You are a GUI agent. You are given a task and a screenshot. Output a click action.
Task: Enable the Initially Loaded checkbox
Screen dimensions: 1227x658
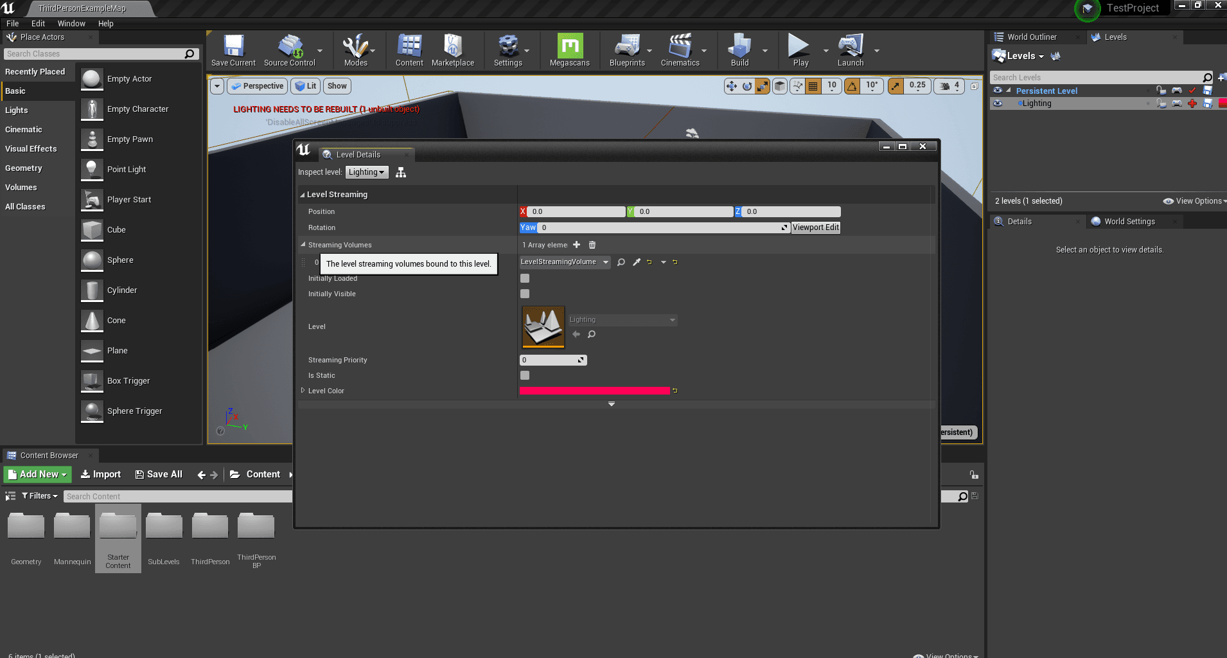[525, 278]
